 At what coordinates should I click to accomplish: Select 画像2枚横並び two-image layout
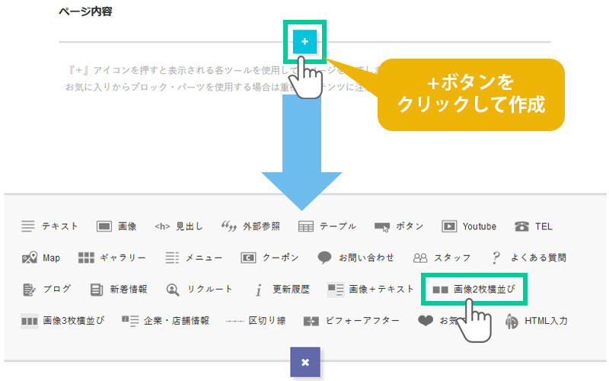[477, 290]
